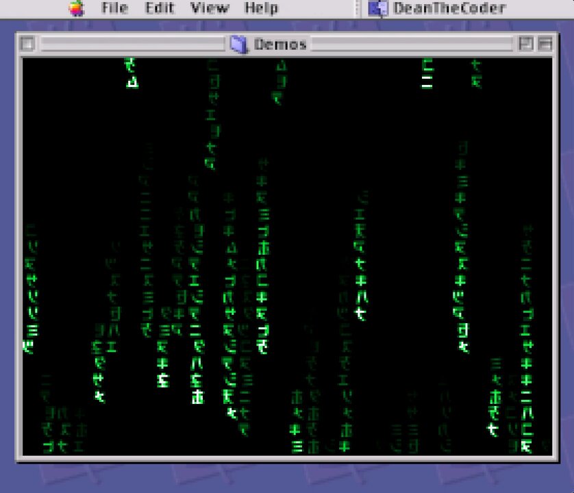Close the Demos window using close box

pyautogui.click(x=27, y=44)
